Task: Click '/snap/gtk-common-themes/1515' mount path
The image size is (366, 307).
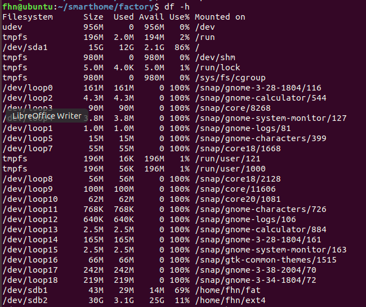Action: [x=266, y=260]
